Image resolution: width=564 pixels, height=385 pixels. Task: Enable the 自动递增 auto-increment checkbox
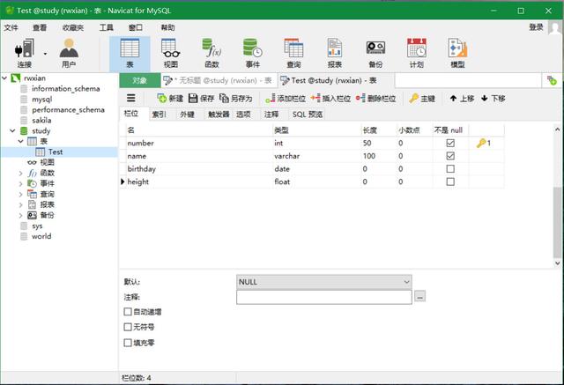[x=129, y=312]
